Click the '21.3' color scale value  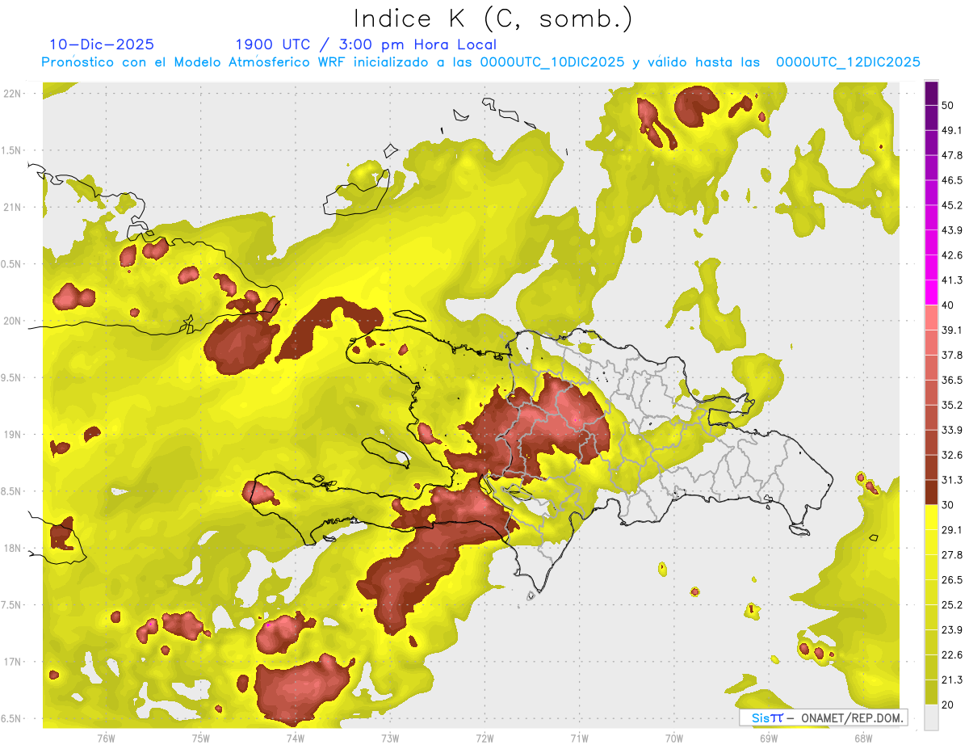(952, 680)
